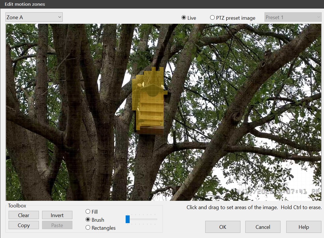The image size is (324, 238).
Task: Copy the current zone mask
Action: pos(23,225)
